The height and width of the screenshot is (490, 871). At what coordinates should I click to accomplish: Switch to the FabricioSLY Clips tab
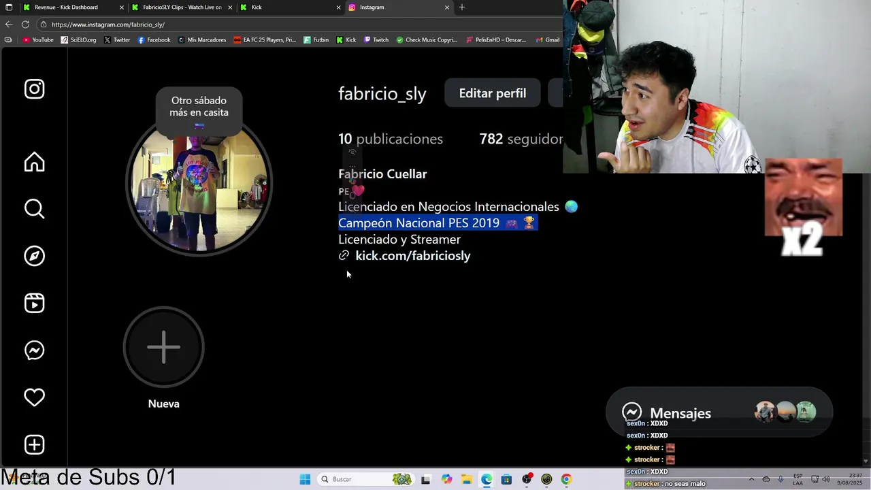point(182,7)
